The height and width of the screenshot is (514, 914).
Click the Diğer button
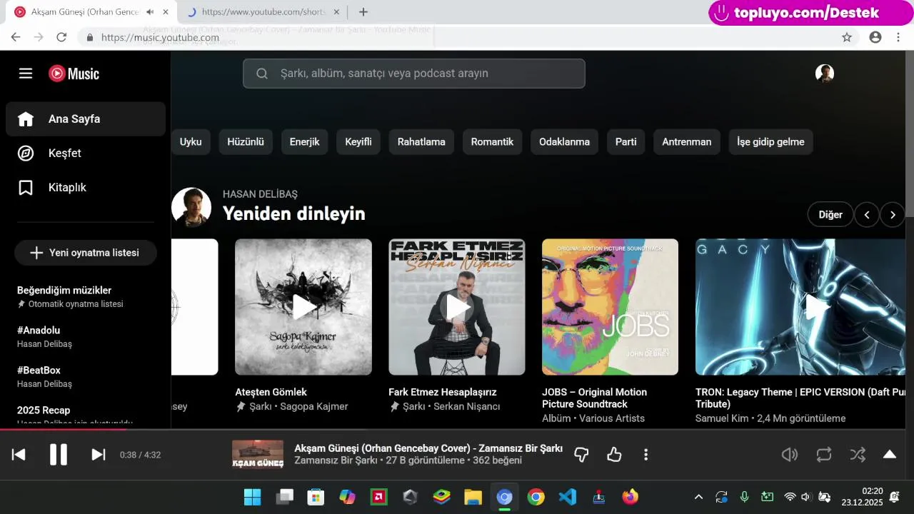(830, 214)
